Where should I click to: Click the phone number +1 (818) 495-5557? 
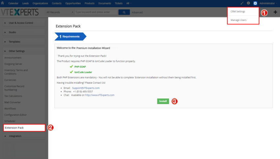(x=83, y=91)
